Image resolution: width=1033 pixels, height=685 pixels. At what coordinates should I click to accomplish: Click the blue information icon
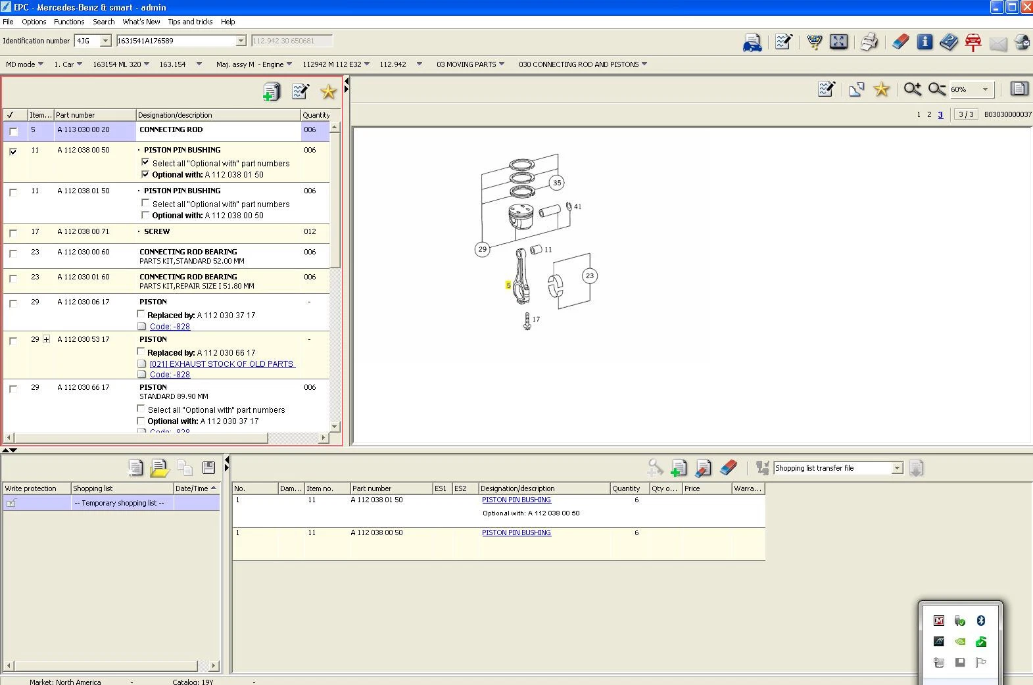coord(925,42)
